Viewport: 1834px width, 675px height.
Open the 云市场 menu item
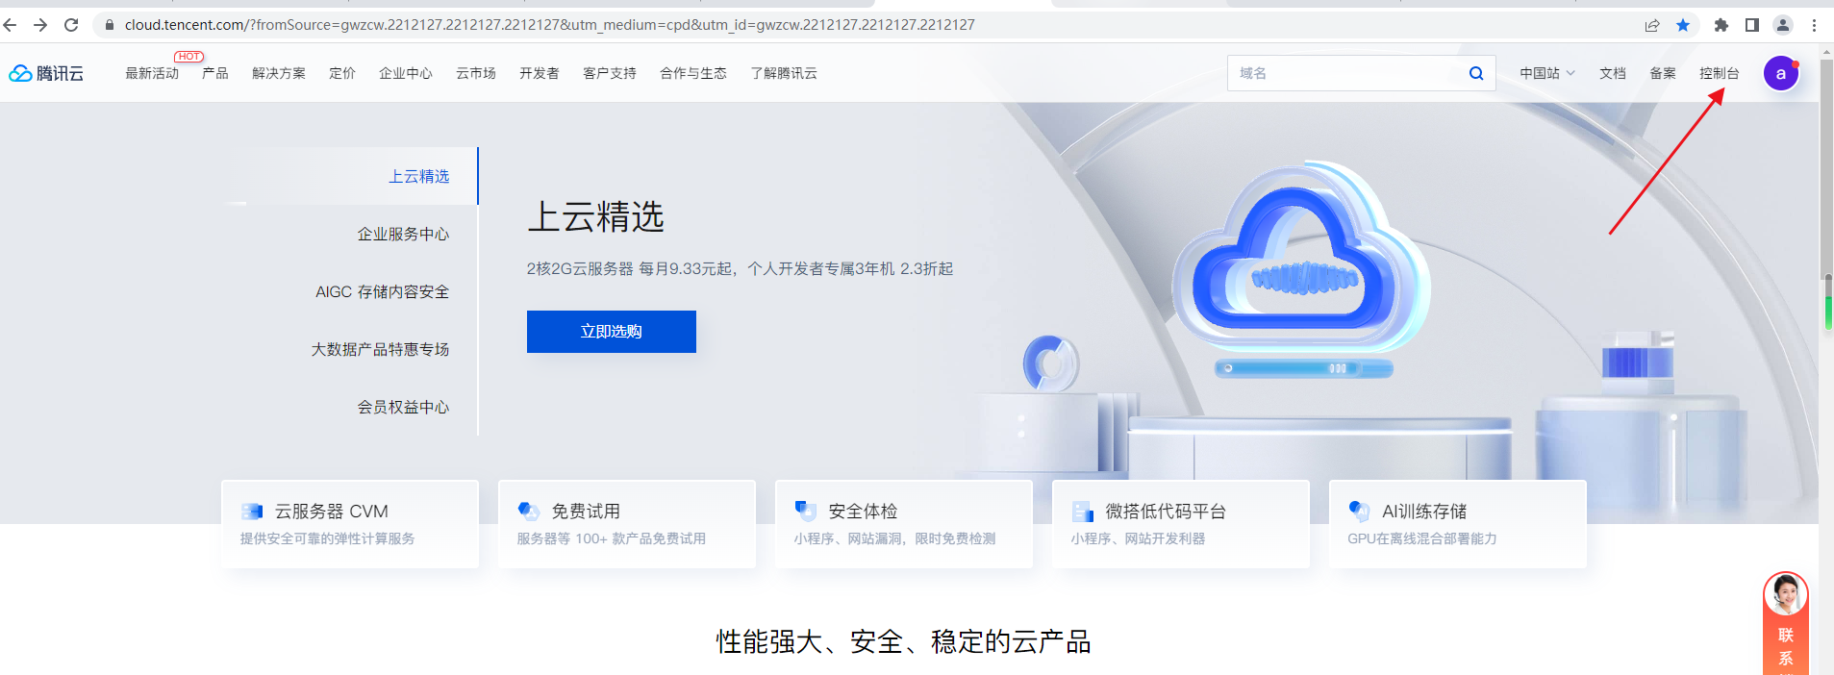[476, 73]
